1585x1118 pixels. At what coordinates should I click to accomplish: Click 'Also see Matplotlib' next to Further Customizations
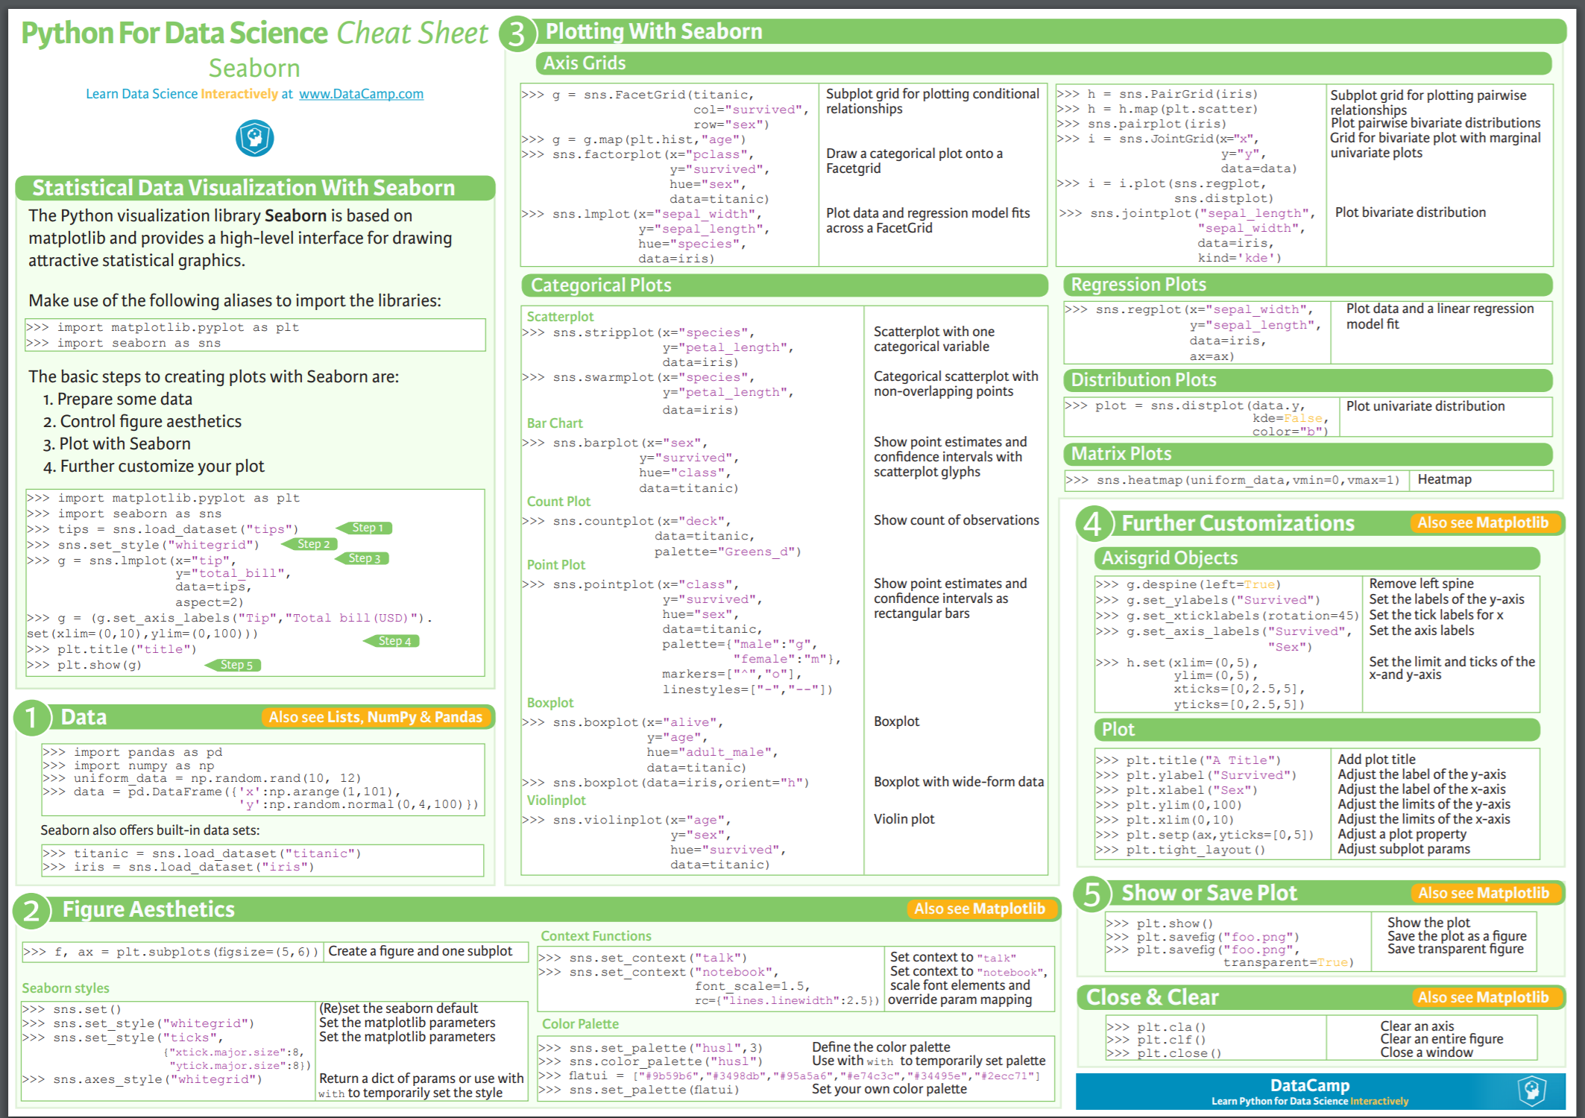(1484, 522)
